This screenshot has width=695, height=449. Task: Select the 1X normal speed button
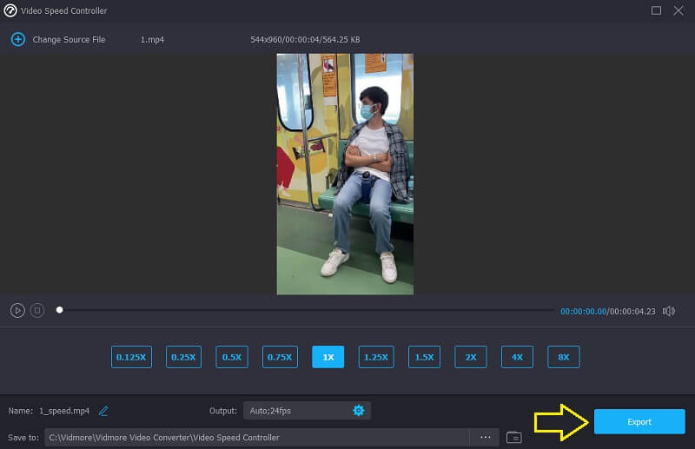pyautogui.click(x=328, y=357)
